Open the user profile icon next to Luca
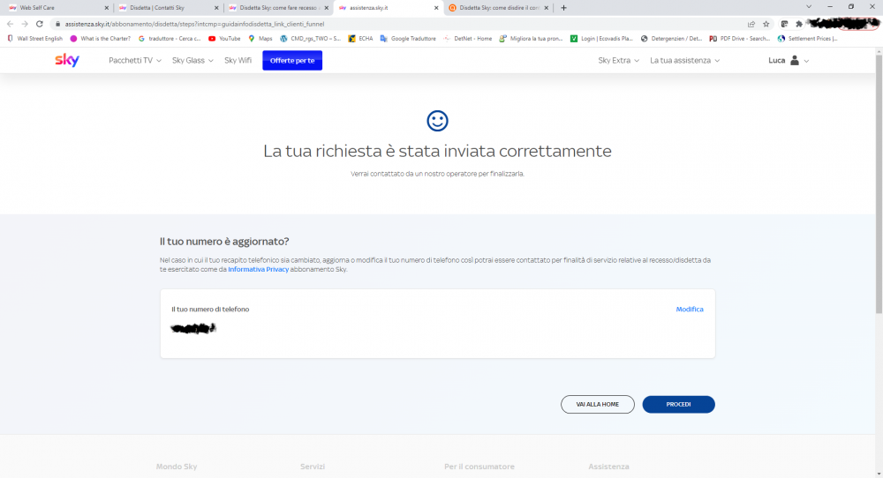This screenshot has height=478, width=883. pyautogui.click(x=794, y=60)
